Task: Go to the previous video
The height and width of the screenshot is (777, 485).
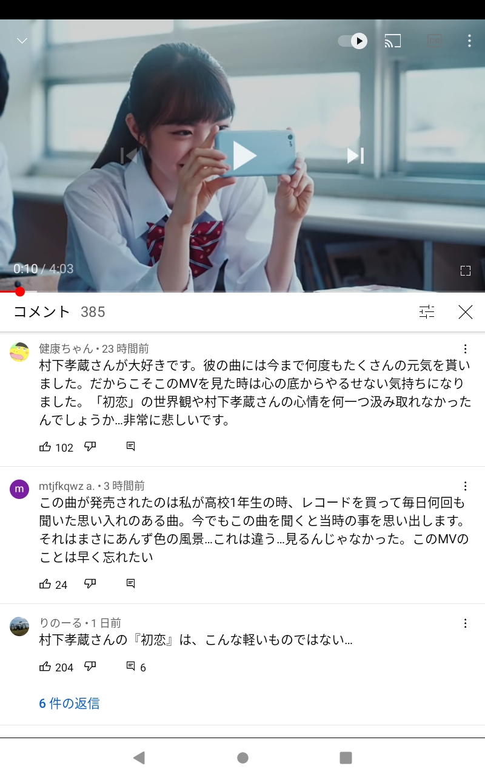Action: [129, 156]
